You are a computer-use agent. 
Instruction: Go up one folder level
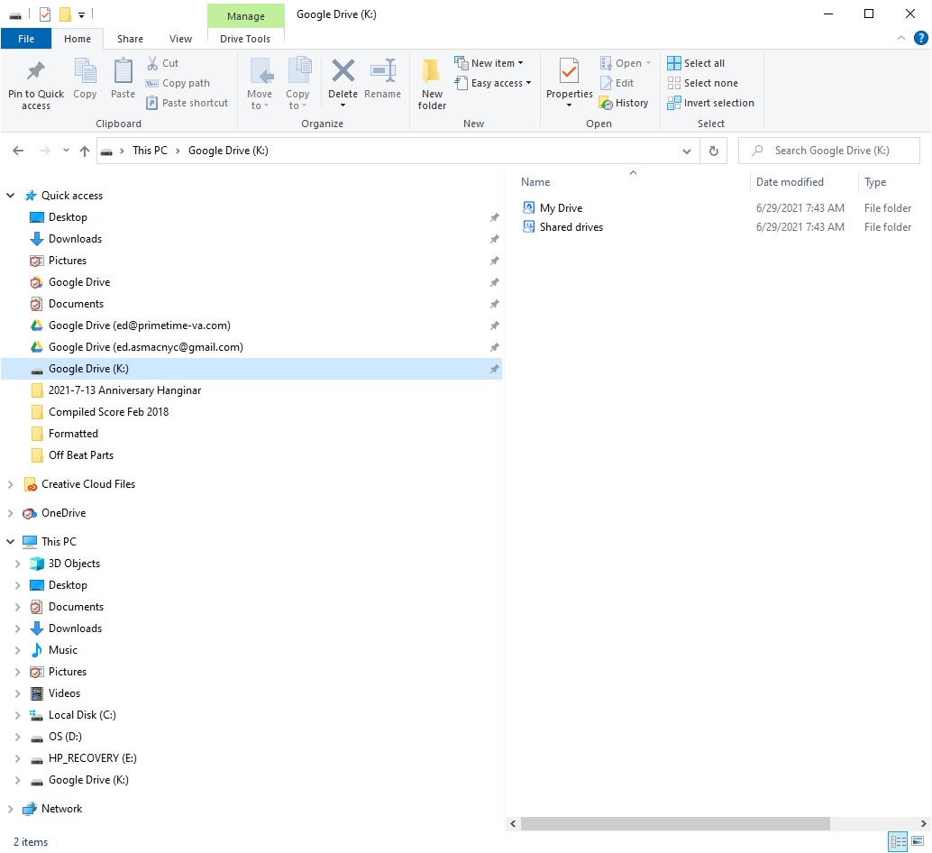pos(85,151)
